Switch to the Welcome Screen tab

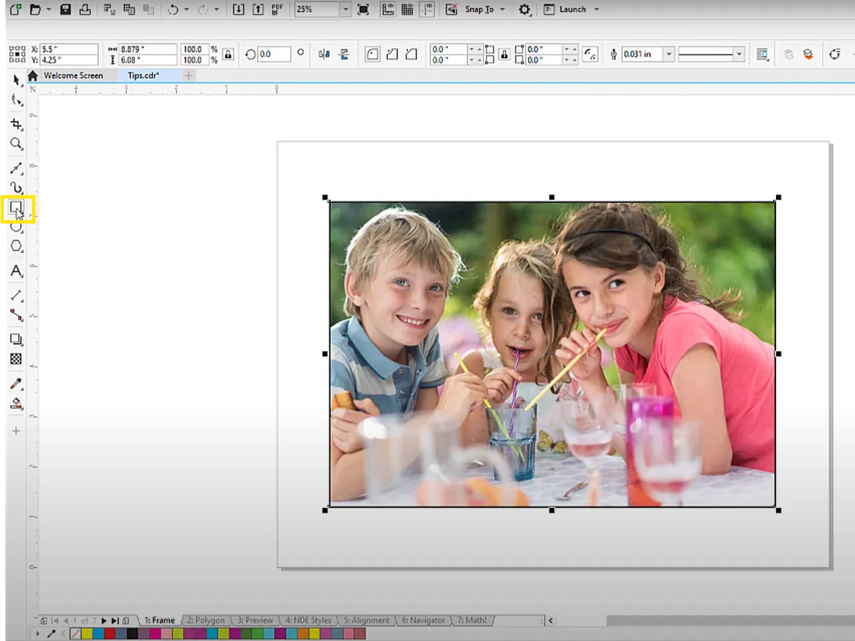[73, 76]
